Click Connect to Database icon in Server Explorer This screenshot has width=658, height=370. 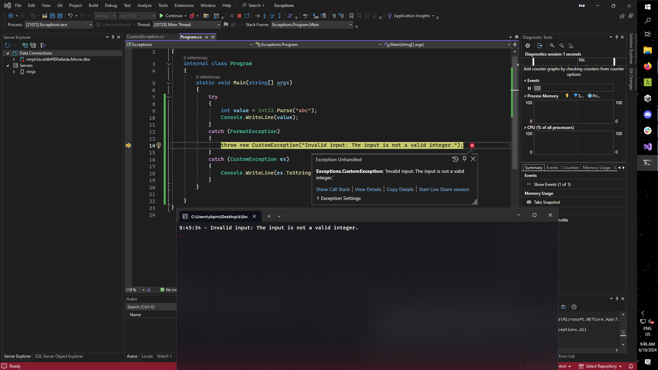click(25, 45)
